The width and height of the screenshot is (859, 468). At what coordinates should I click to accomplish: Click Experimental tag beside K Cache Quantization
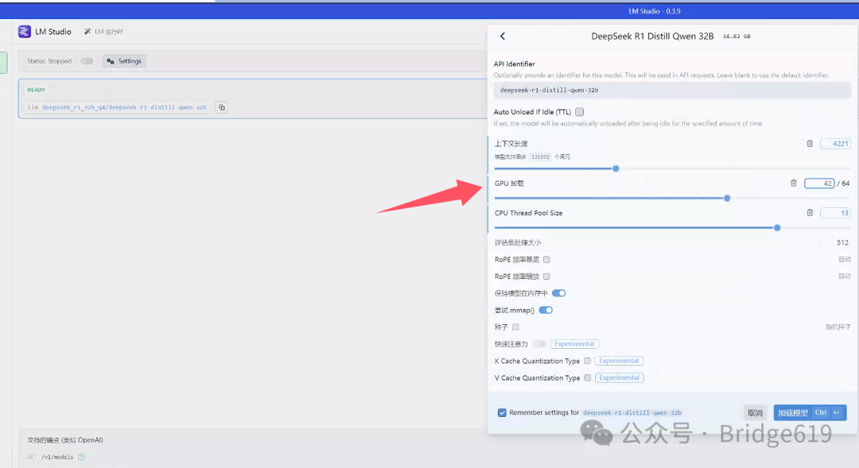click(x=619, y=361)
